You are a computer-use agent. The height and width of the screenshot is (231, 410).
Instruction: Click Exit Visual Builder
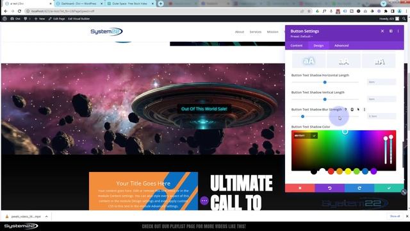pos(79,19)
